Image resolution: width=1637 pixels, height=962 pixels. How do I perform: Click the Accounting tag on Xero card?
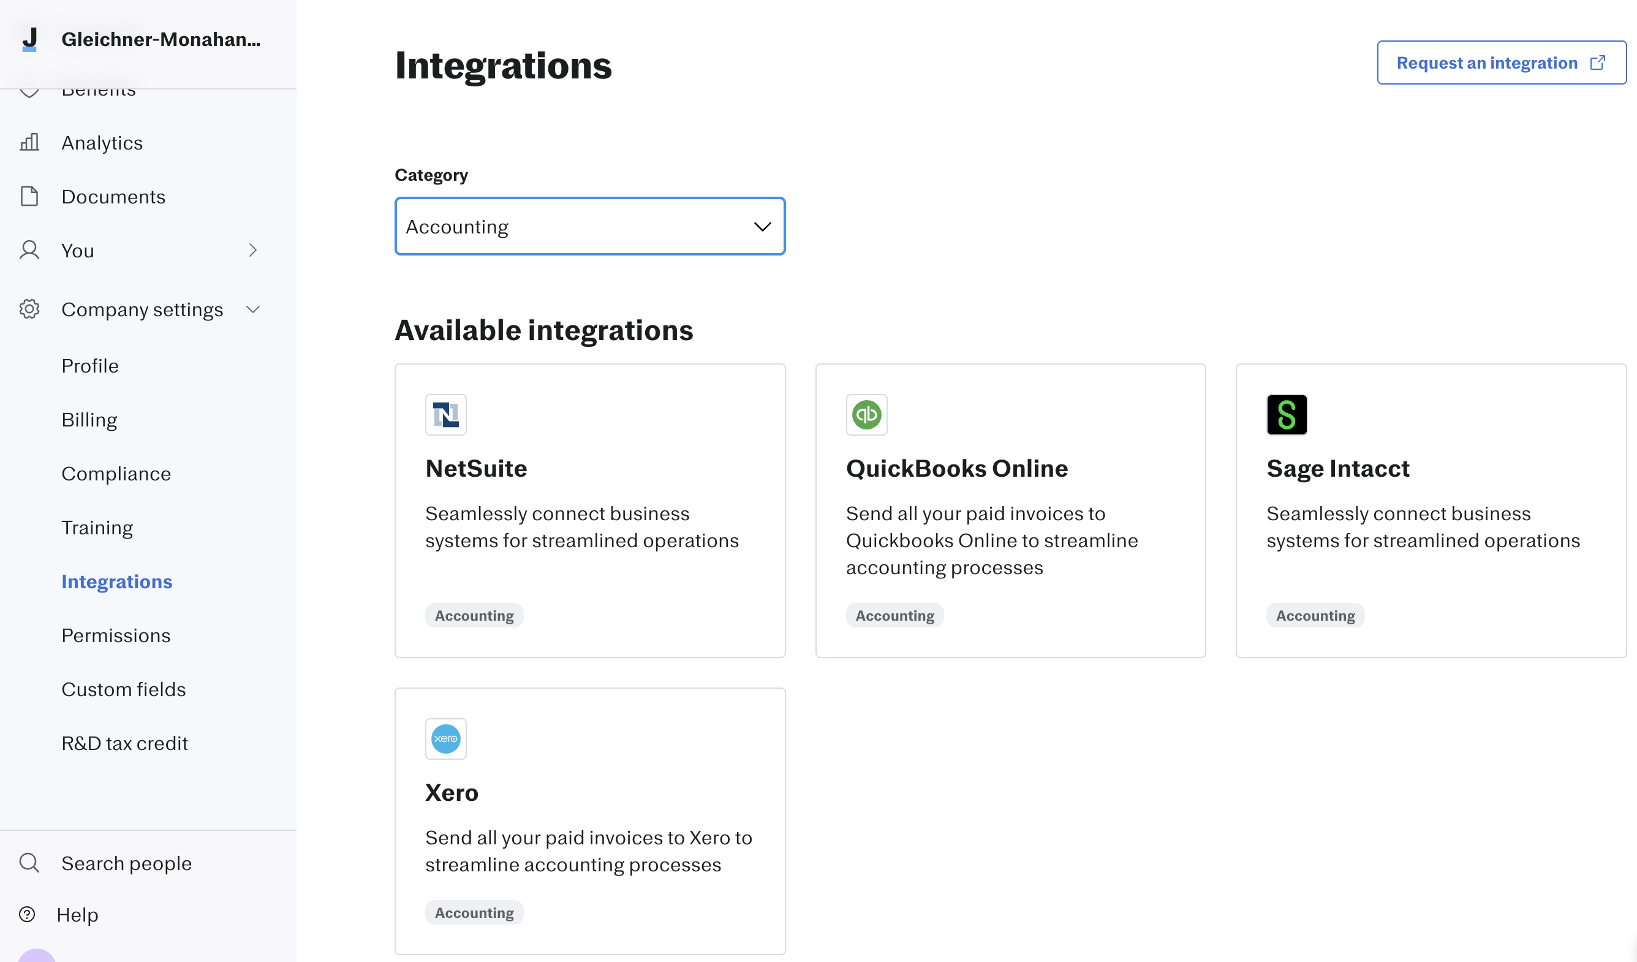click(474, 912)
